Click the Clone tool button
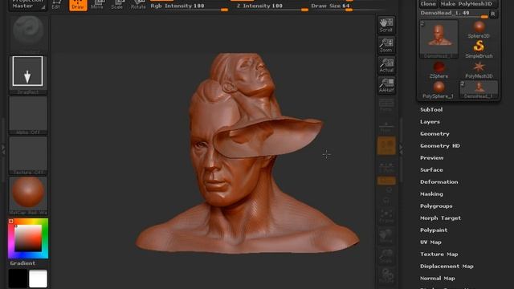Screen dimensions: 514x289 (428, 4)
